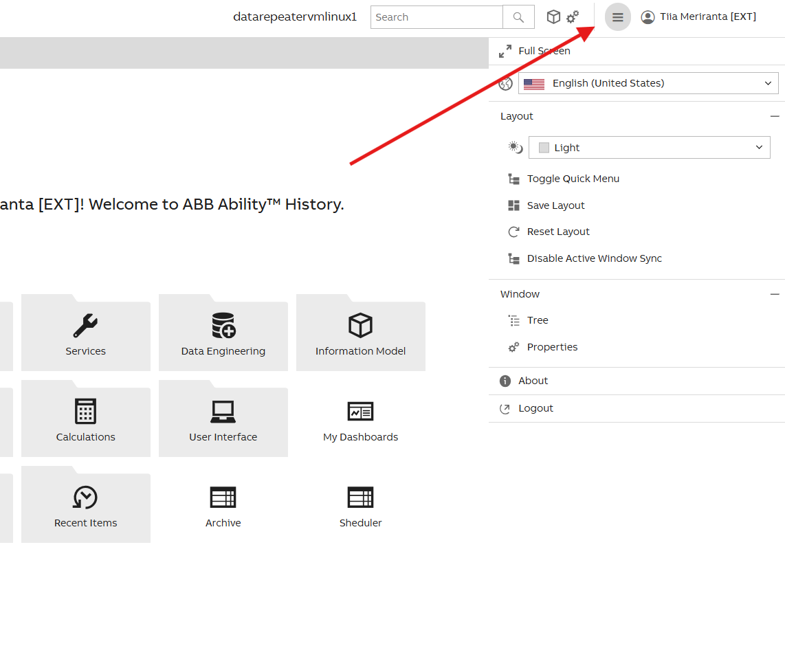Open the User Interface laptop folder
The width and height of the screenshot is (785, 670).
click(x=223, y=418)
